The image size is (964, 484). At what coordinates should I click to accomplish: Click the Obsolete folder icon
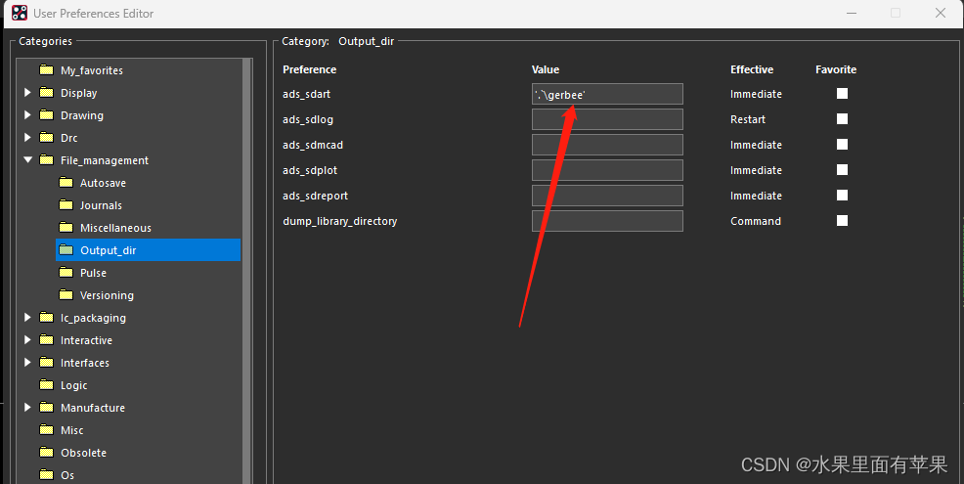[x=46, y=453]
